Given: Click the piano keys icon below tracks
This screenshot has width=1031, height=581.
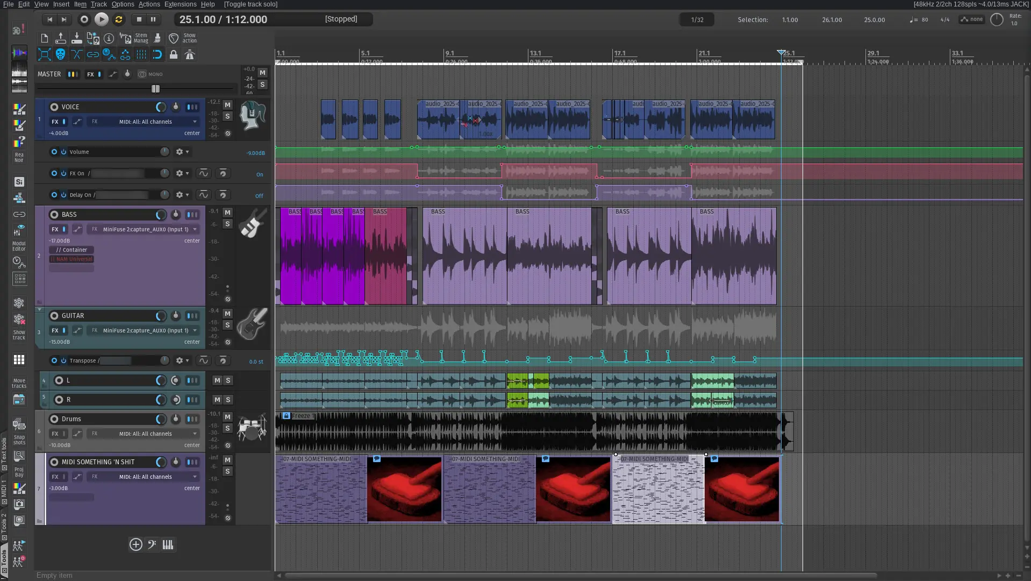Looking at the screenshot, I should 168,544.
